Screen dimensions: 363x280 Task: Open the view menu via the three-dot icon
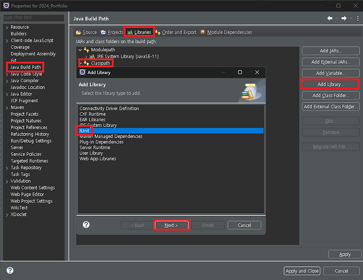point(357,17)
